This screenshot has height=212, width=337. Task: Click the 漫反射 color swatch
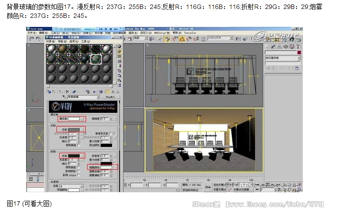74,119
